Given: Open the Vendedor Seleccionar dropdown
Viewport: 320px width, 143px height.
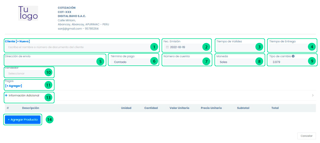Looking at the screenshot, I should point(24,73).
